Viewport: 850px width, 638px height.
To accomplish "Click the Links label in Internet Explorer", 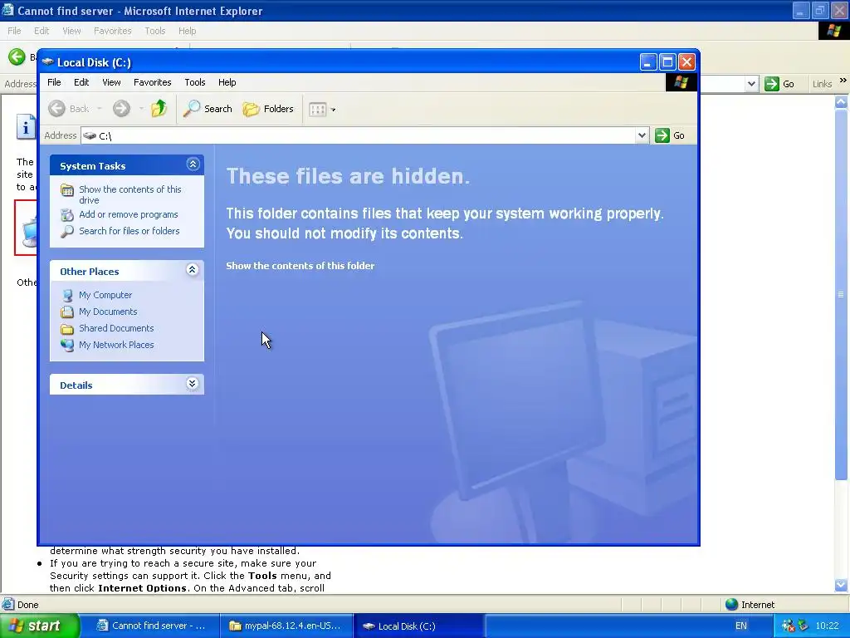I will (x=822, y=84).
